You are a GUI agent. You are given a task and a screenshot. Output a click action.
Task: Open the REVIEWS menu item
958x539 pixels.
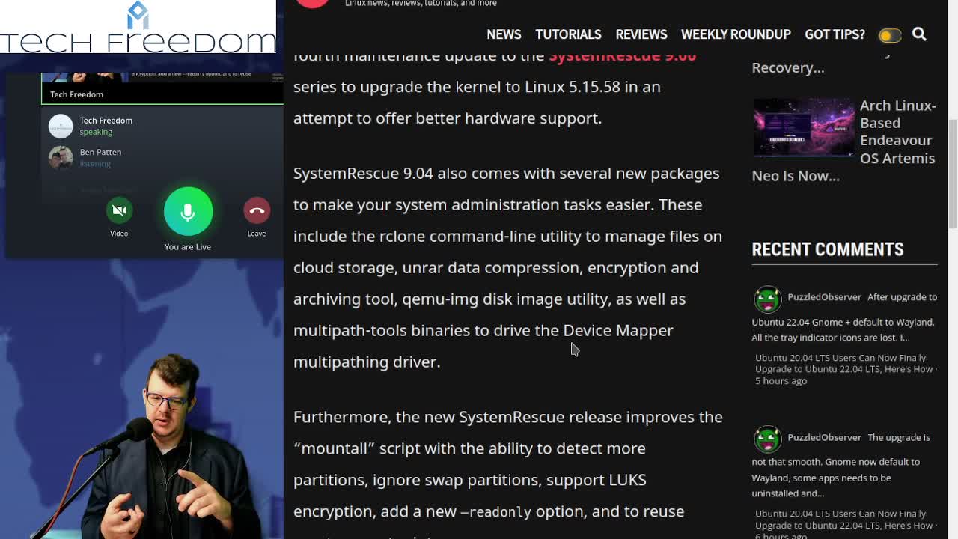coord(641,34)
